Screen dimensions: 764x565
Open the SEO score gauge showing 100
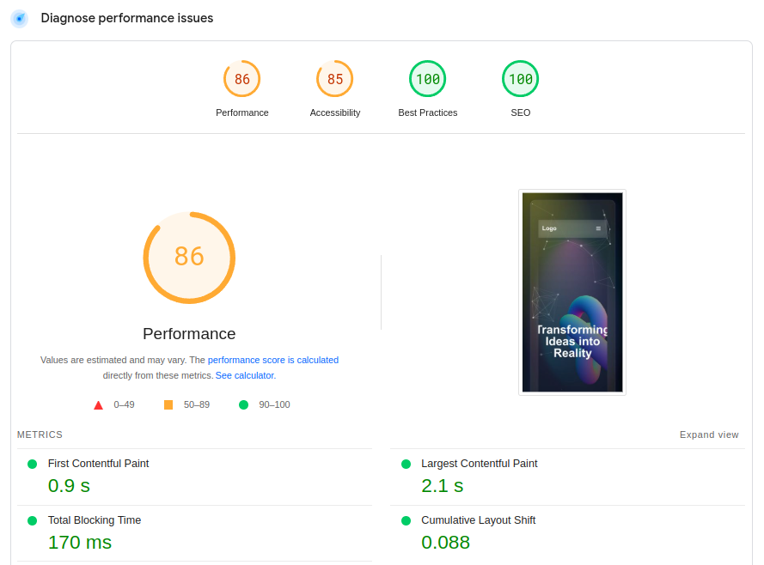(521, 79)
